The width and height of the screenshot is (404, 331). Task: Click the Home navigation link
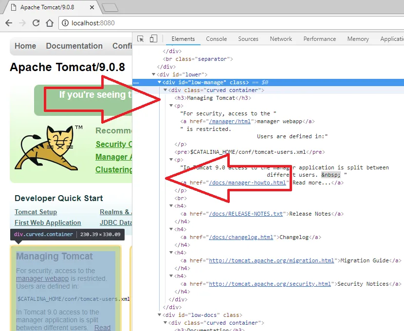pyautogui.click(x=25, y=46)
